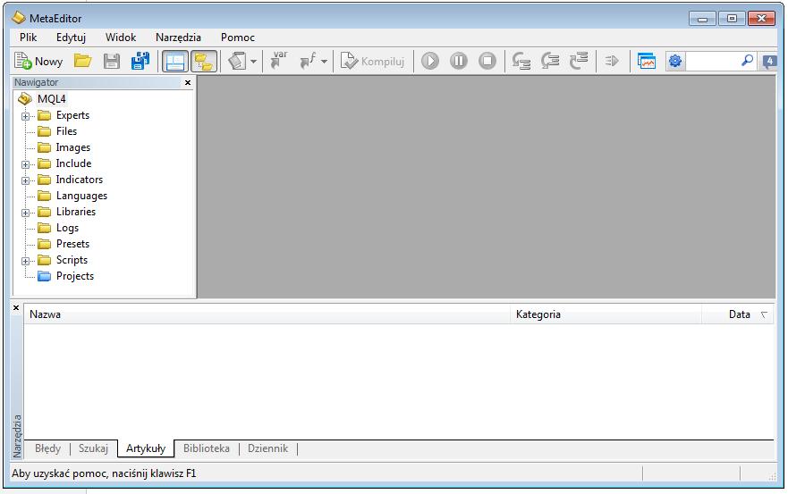Stop debugging with the stop icon
This screenshot has width=788, height=494.
click(487, 61)
